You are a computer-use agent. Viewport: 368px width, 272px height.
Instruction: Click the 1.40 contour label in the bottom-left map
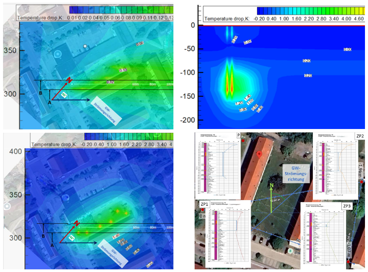[117, 235]
